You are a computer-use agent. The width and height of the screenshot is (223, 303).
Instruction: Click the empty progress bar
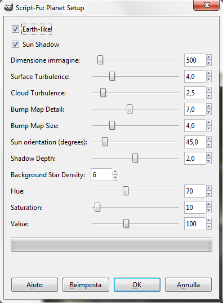click(111, 244)
